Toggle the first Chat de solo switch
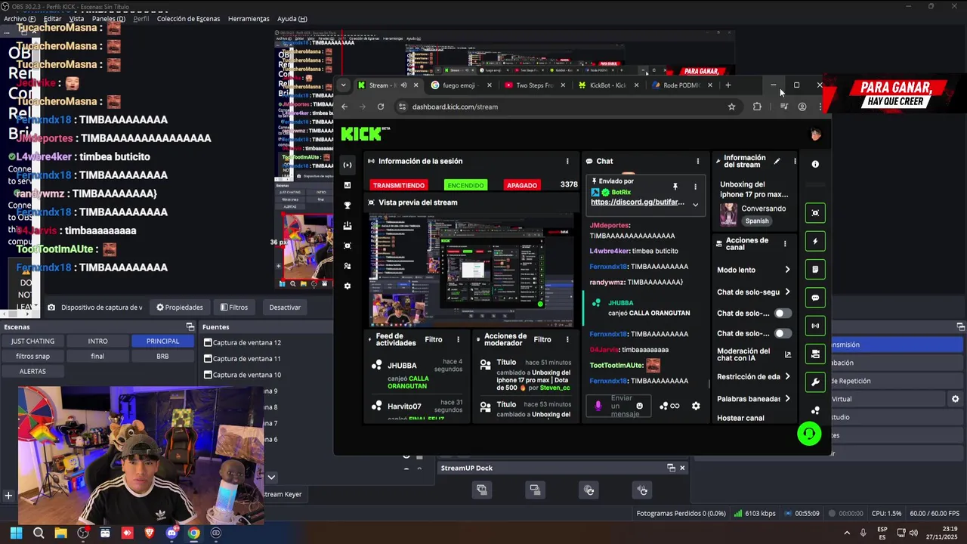The height and width of the screenshot is (544, 967). click(x=783, y=313)
